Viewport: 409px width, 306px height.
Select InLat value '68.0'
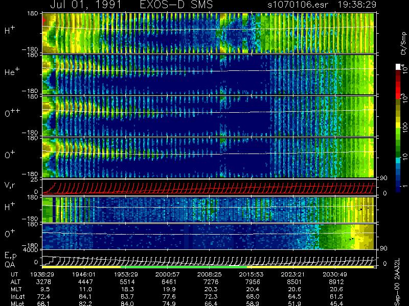(253, 296)
